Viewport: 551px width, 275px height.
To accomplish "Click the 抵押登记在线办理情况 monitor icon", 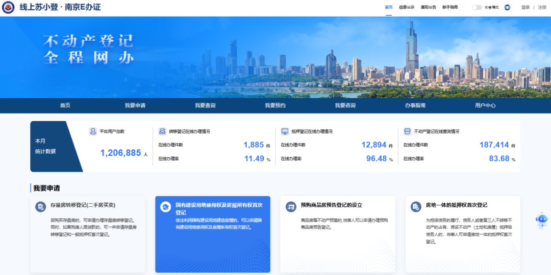I will (285, 131).
